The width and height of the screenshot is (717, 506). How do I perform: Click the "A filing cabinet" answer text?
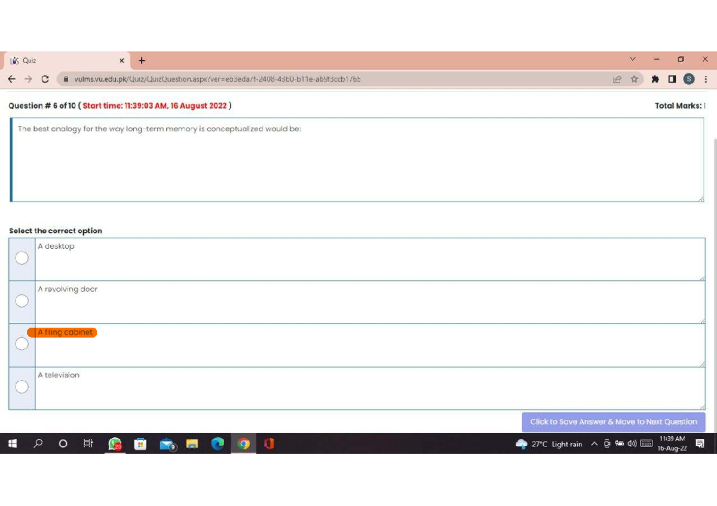(65, 332)
